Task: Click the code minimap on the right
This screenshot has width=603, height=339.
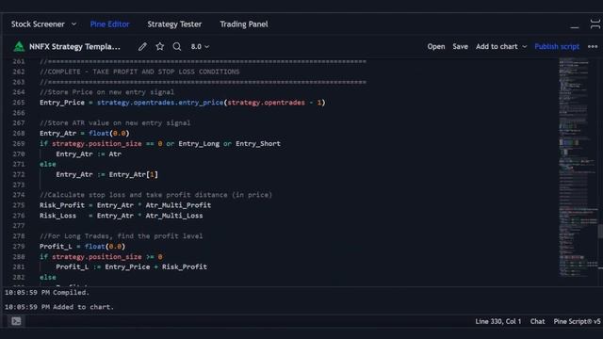Action: pyautogui.click(x=576, y=168)
